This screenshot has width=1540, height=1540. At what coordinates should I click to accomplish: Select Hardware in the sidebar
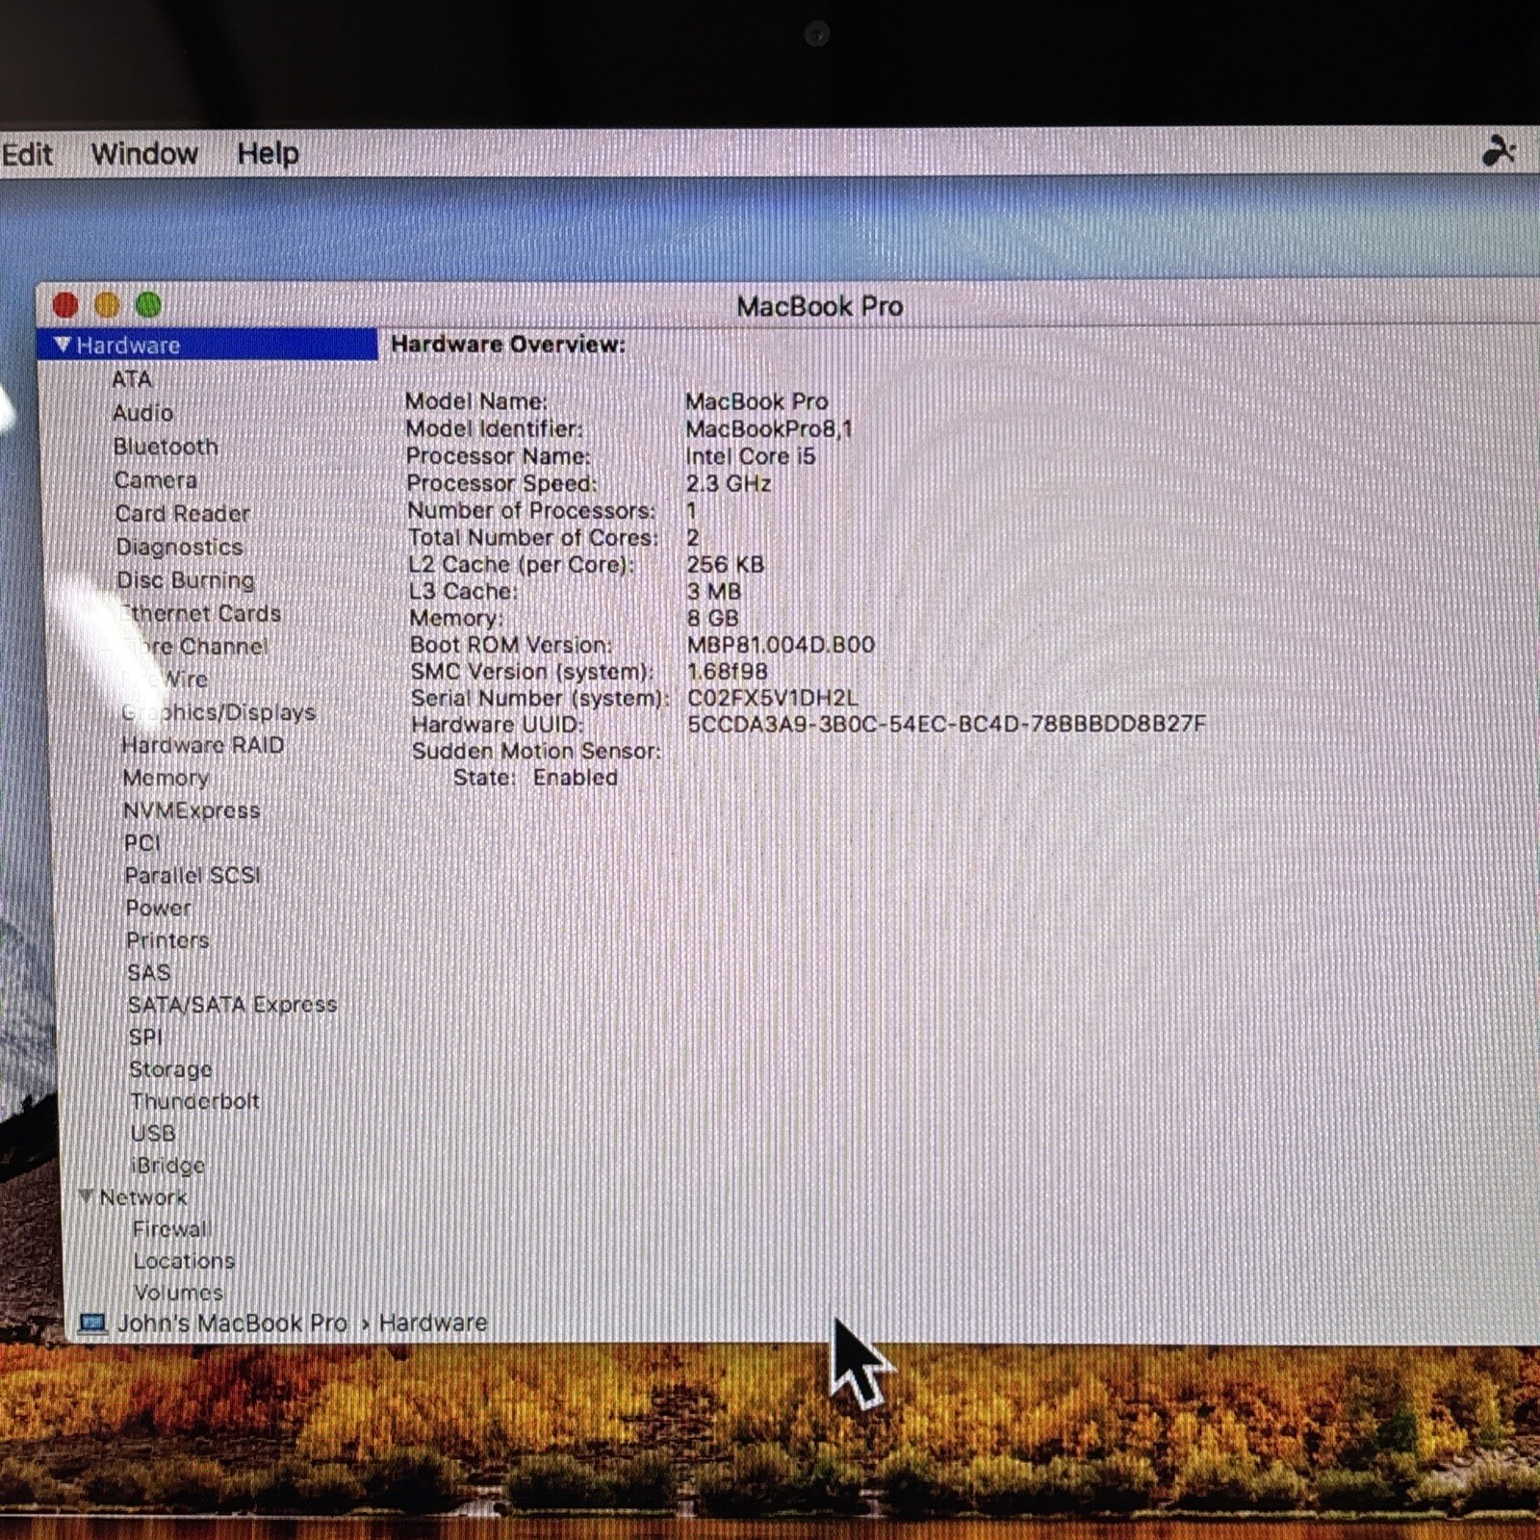click(207, 345)
